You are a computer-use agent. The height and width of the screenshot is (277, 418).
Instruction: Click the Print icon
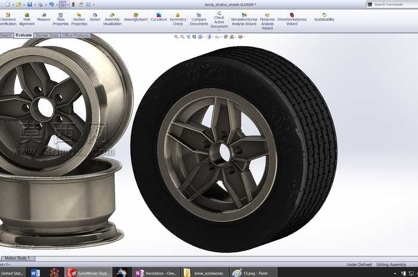41,5
